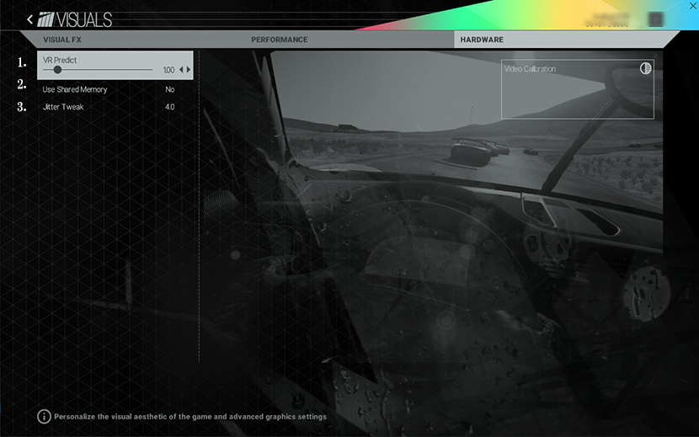Go back with the arrow beside VISUALS

[x=29, y=19]
